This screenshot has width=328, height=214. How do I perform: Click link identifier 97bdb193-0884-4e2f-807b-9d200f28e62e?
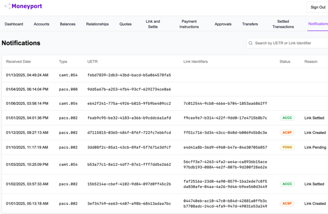point(225,167)
